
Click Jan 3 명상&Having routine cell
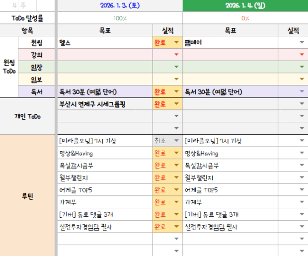(105, 153)
